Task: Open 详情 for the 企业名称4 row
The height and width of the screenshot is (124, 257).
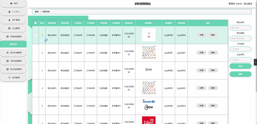Action: 201,106
